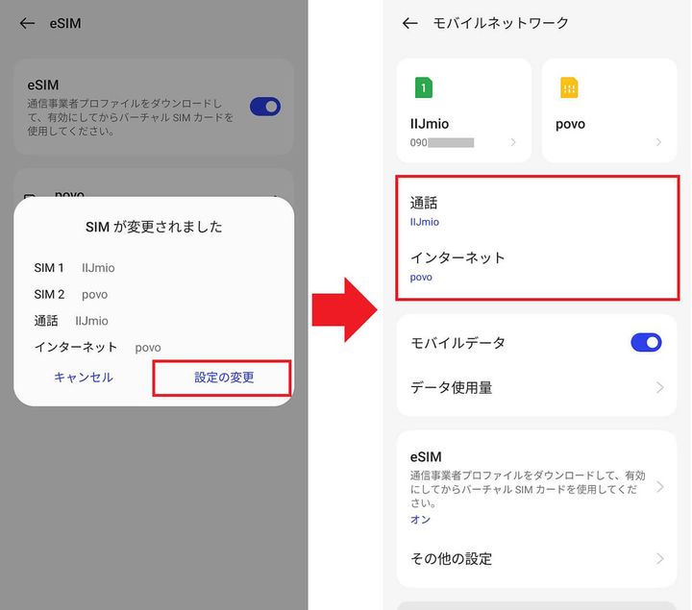Tap the blue IIJmio value under 通話
692x610 pixels.
424,222
